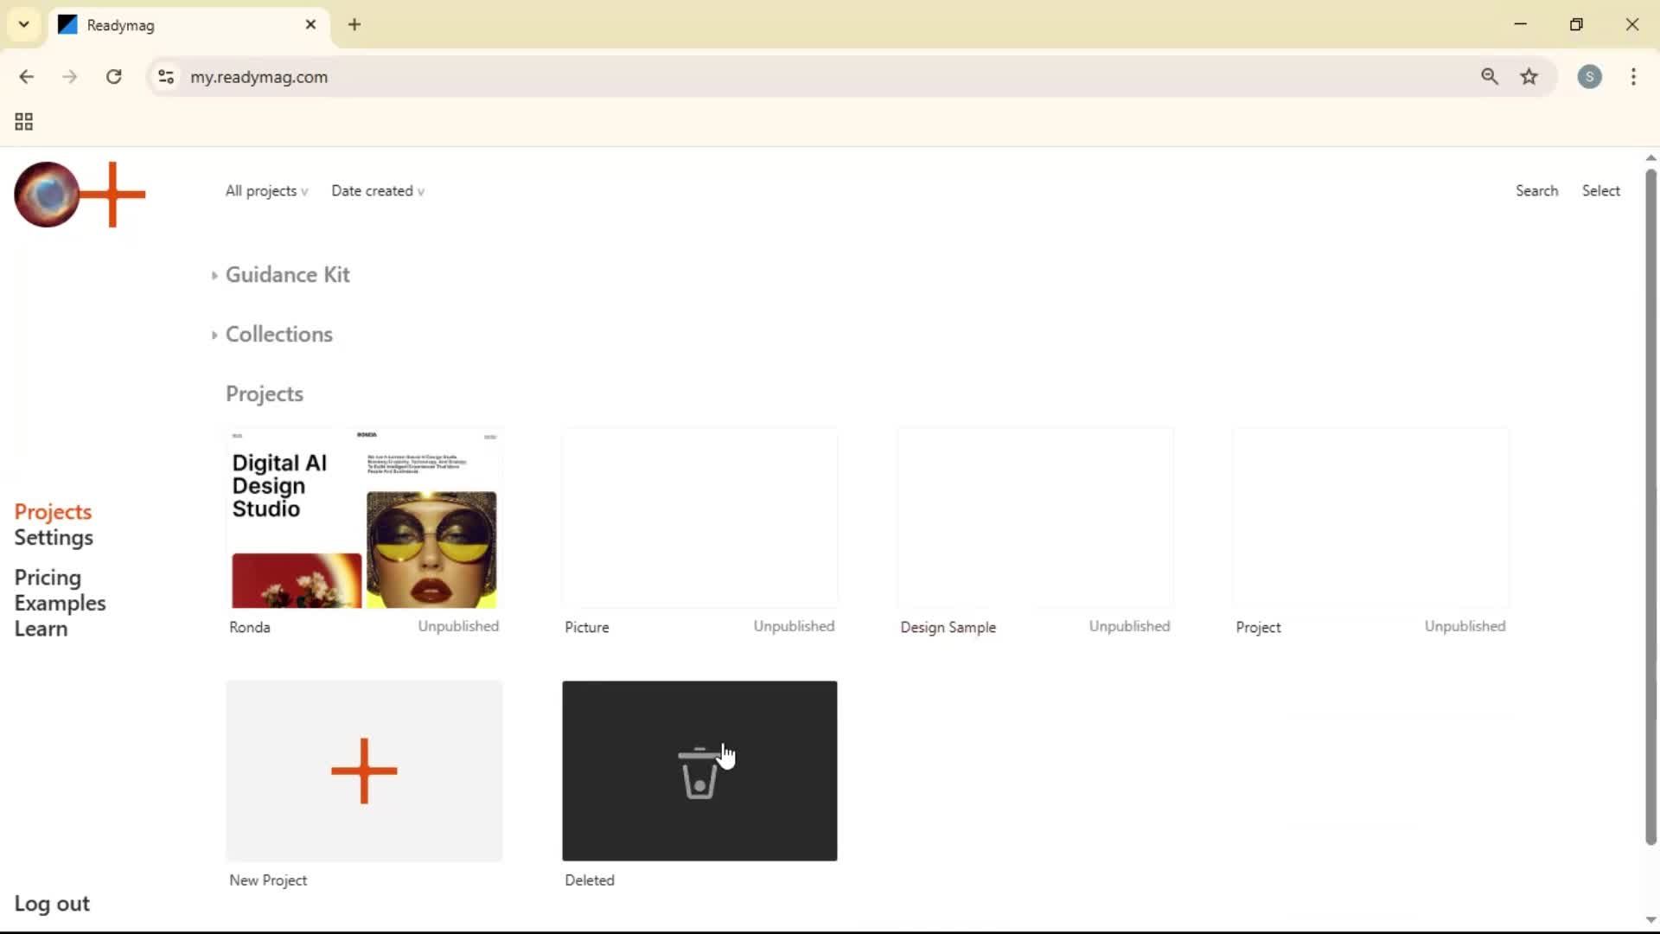Open Chrome's three-dot menu
The width and height of the screenshot is (1660, 934).
[x=1633, y=76]
